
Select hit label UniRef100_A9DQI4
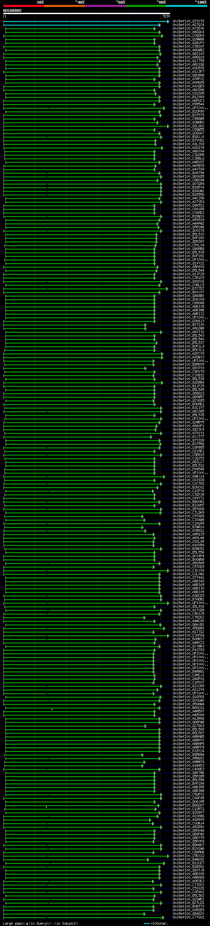point(188,57)
